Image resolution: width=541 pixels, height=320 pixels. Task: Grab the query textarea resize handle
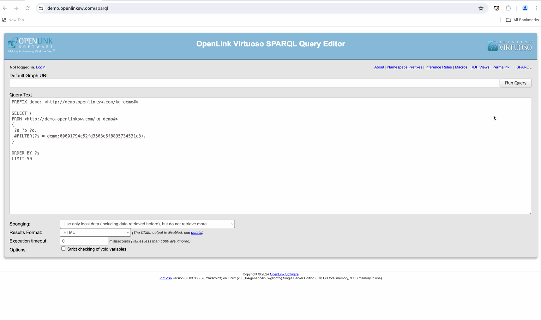point(530,212)
